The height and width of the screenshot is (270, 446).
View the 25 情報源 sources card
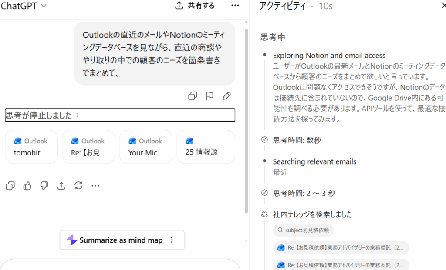[x=205, y=146]
